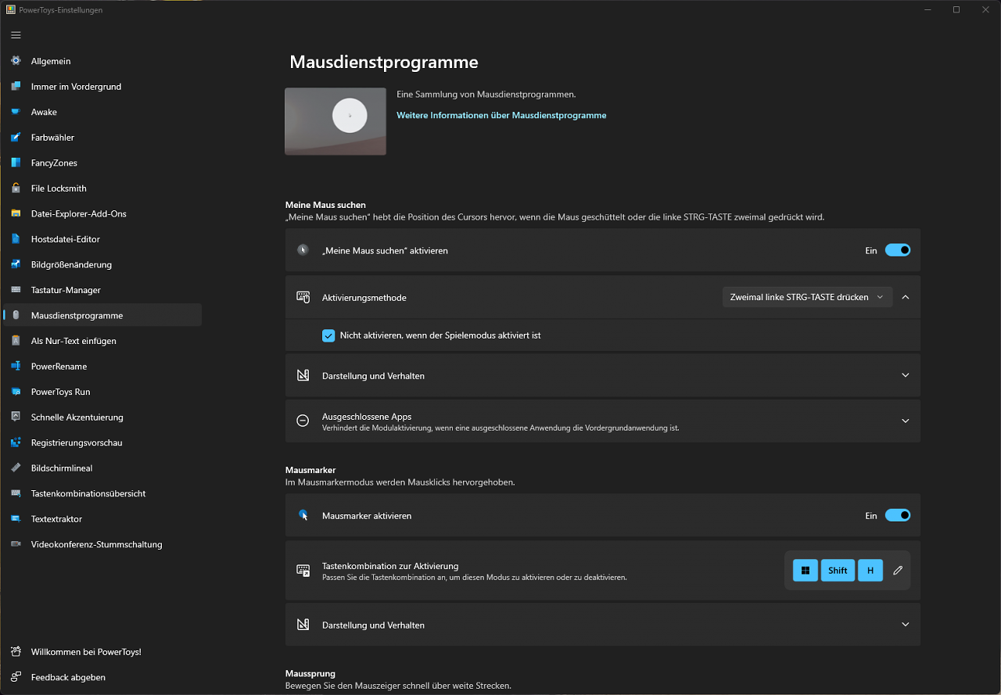Open the Aktivierungsmethode dropdown
Viewport: 1001px width, 695px height.
click(x=807, y=297)
